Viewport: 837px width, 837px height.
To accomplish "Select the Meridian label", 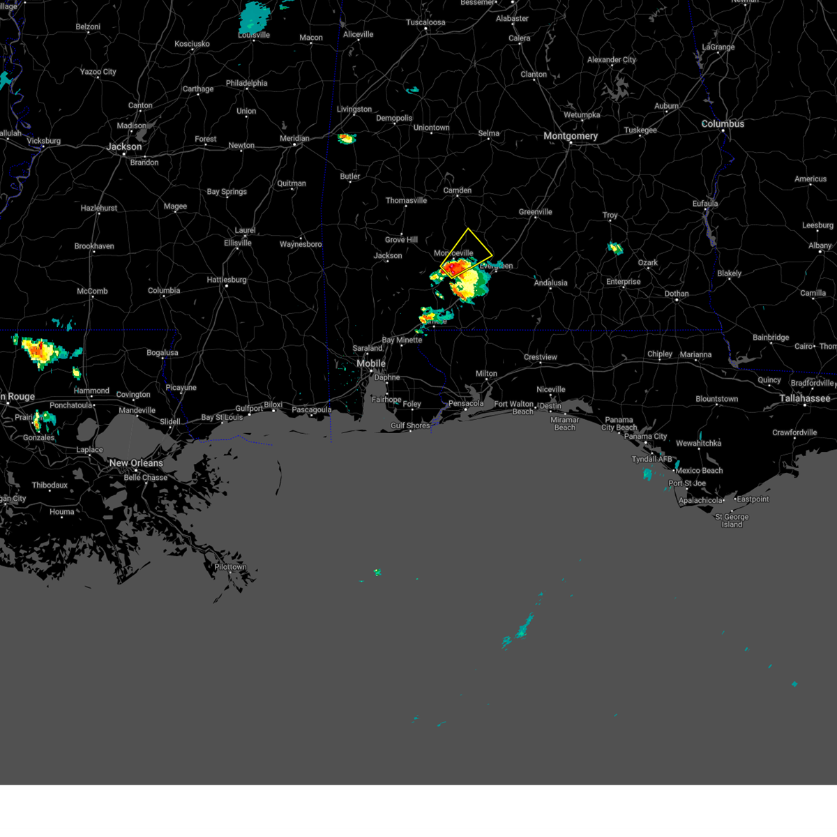I will coord(294,138).
